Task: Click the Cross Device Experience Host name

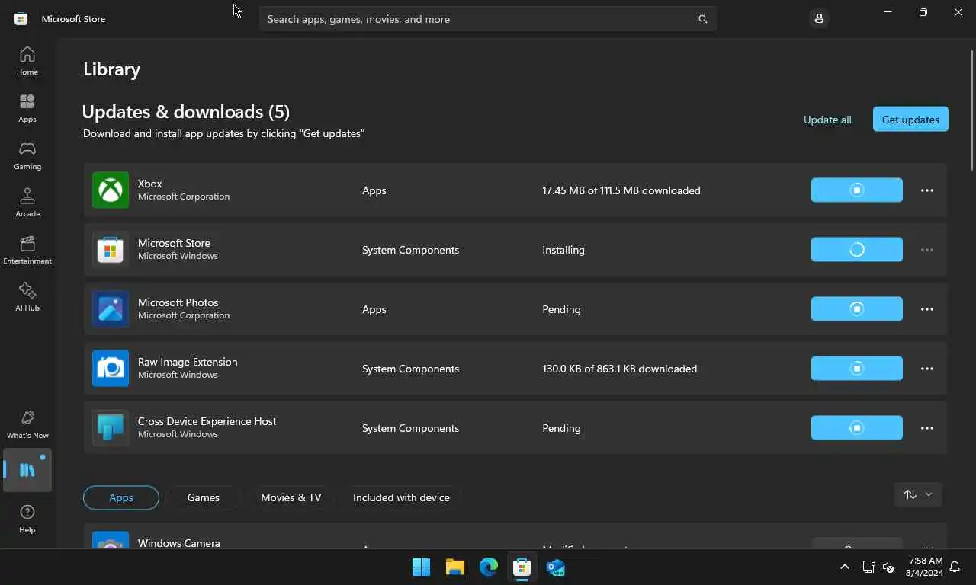Action: coord(207,421)
